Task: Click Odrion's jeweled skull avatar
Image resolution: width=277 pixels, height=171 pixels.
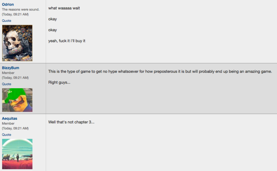Action: [17, 43]
